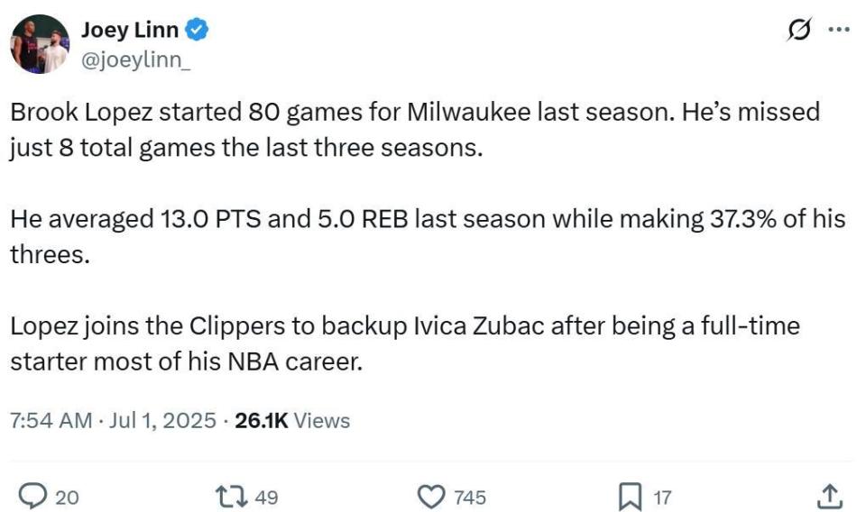Open the 26.1K Views analytics
The image size is (866, 512).
tap(291, 420)
